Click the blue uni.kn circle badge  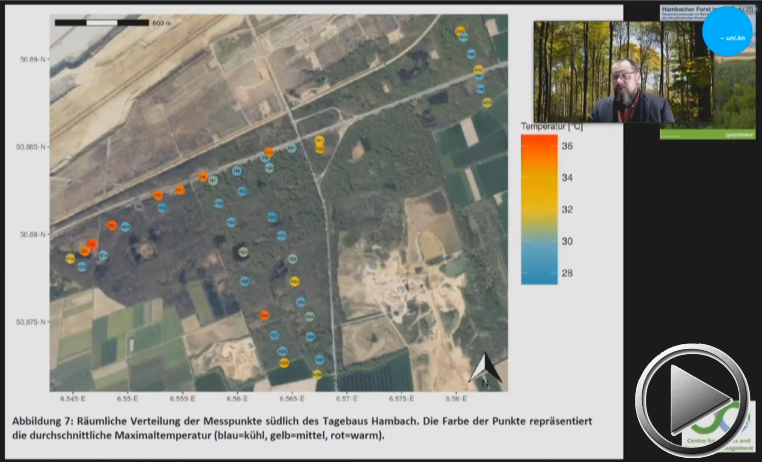[x=727, y=31]
